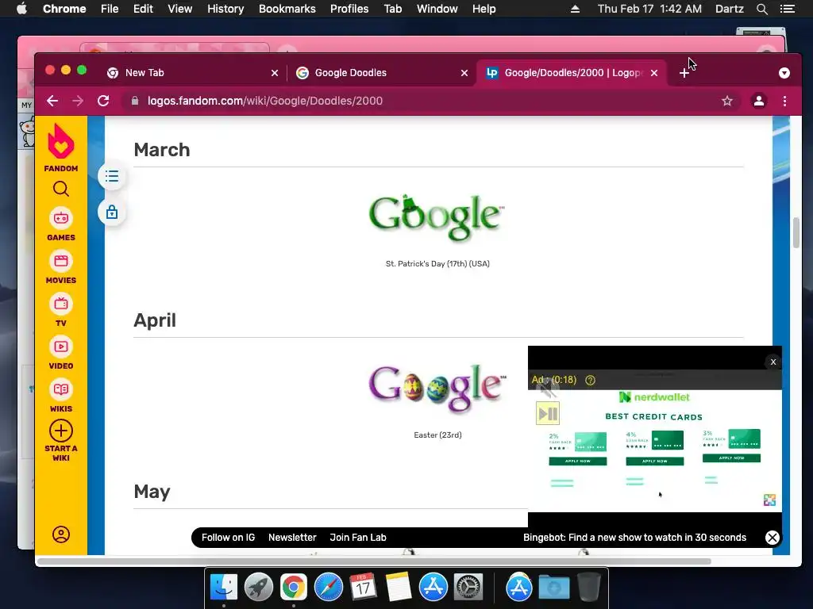
Task: Open the Profiles menu
Action: pyautogui.click(x=349, y=9)
